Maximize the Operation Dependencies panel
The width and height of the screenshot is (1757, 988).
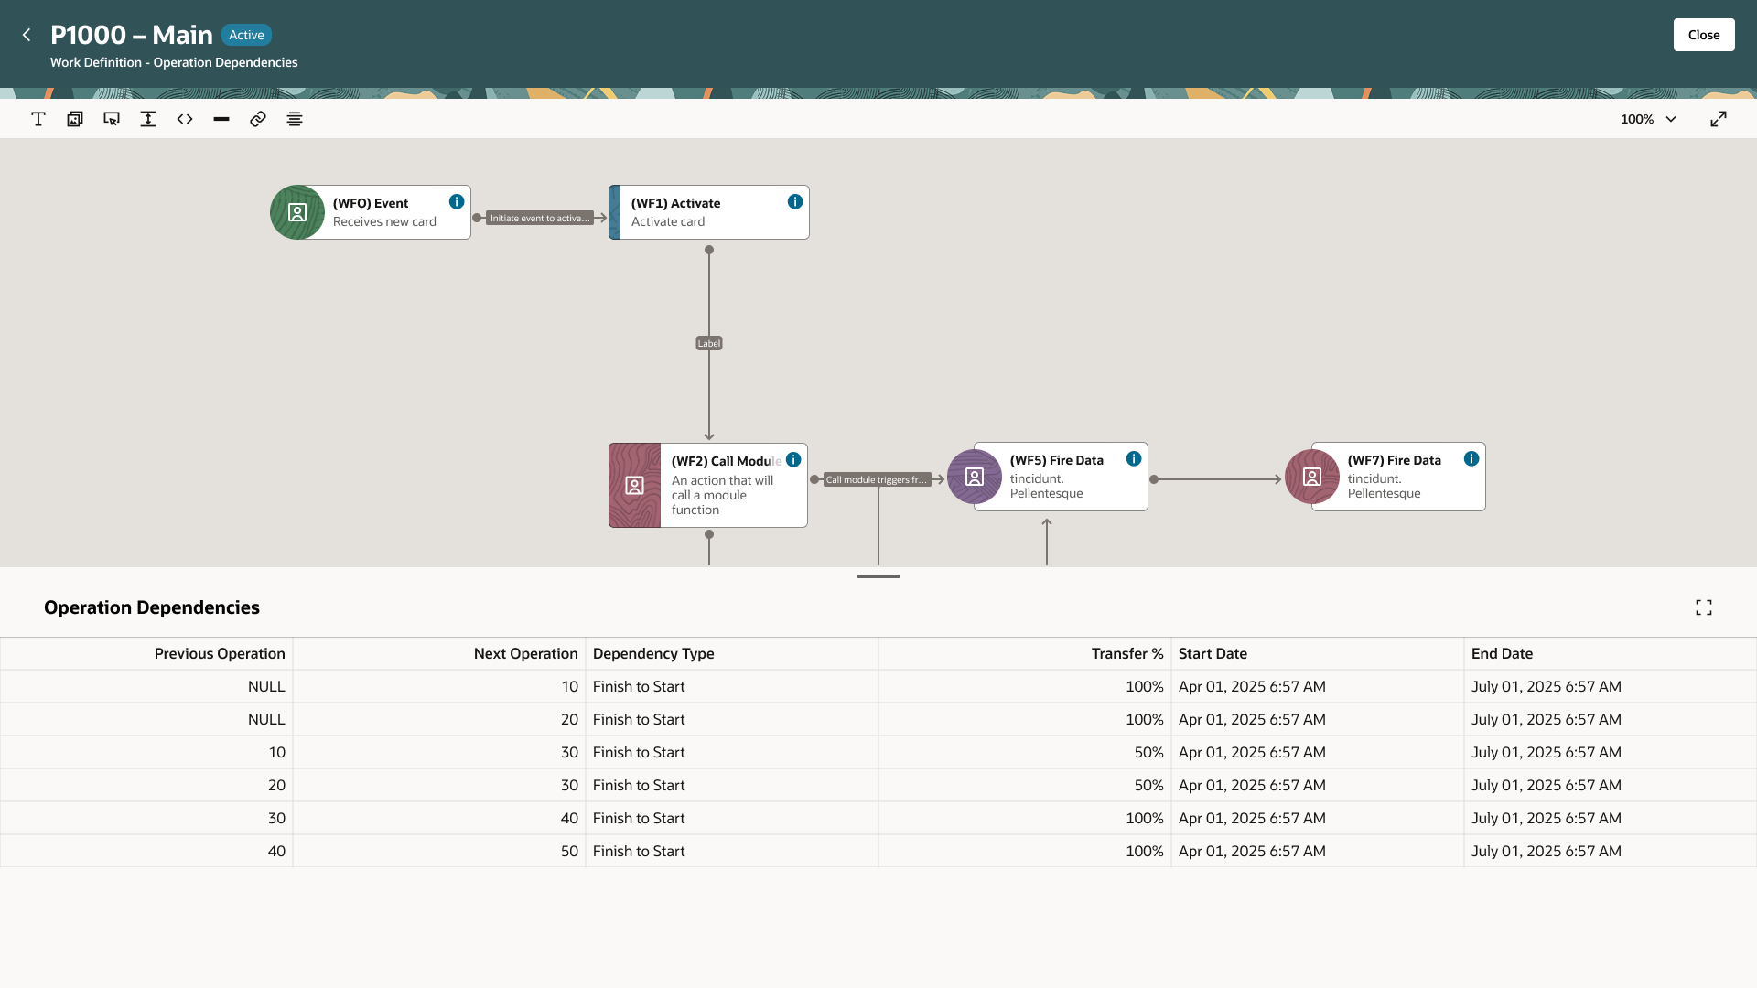(1704, 607)
